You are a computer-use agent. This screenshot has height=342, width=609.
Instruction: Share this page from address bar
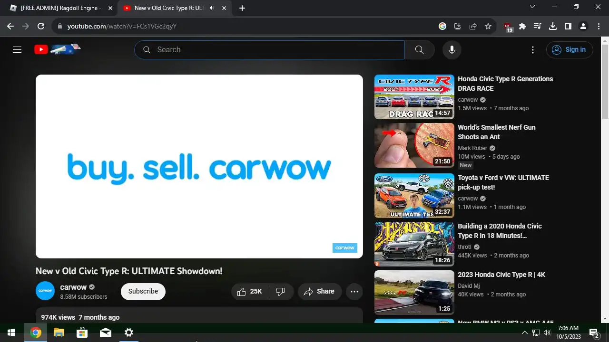[473, 26]
